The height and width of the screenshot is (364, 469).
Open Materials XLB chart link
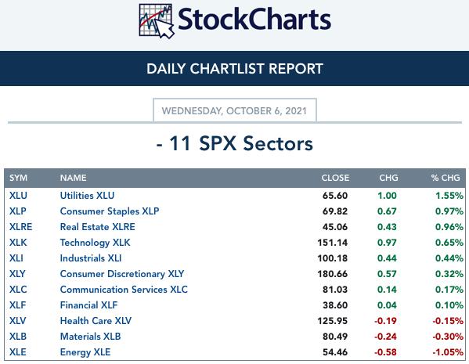click(x=90, y=337)
